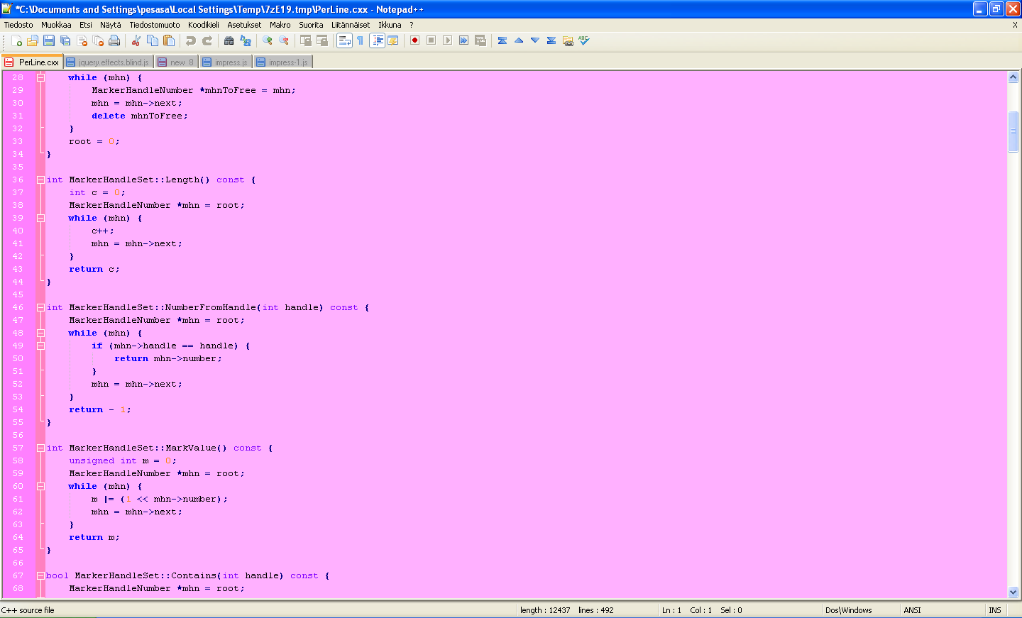Click 'return c;' on line 43
Image resolution: width=1022 pixels, height=618 pixels.
tap(94, 269)
